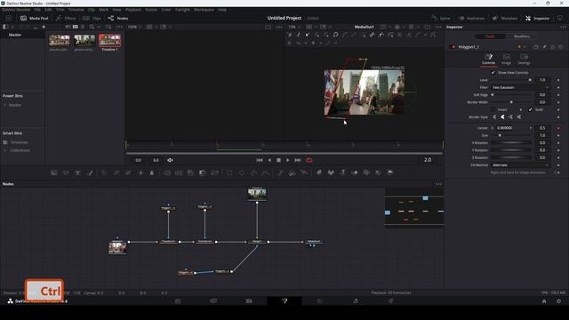Viewport: 569px width, 320px height.
Task: Adjust the Level slider
Action: (x=512, y=80)
